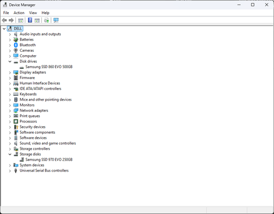
Task: Expand the System devices chevron
Action: coord(10,165)
